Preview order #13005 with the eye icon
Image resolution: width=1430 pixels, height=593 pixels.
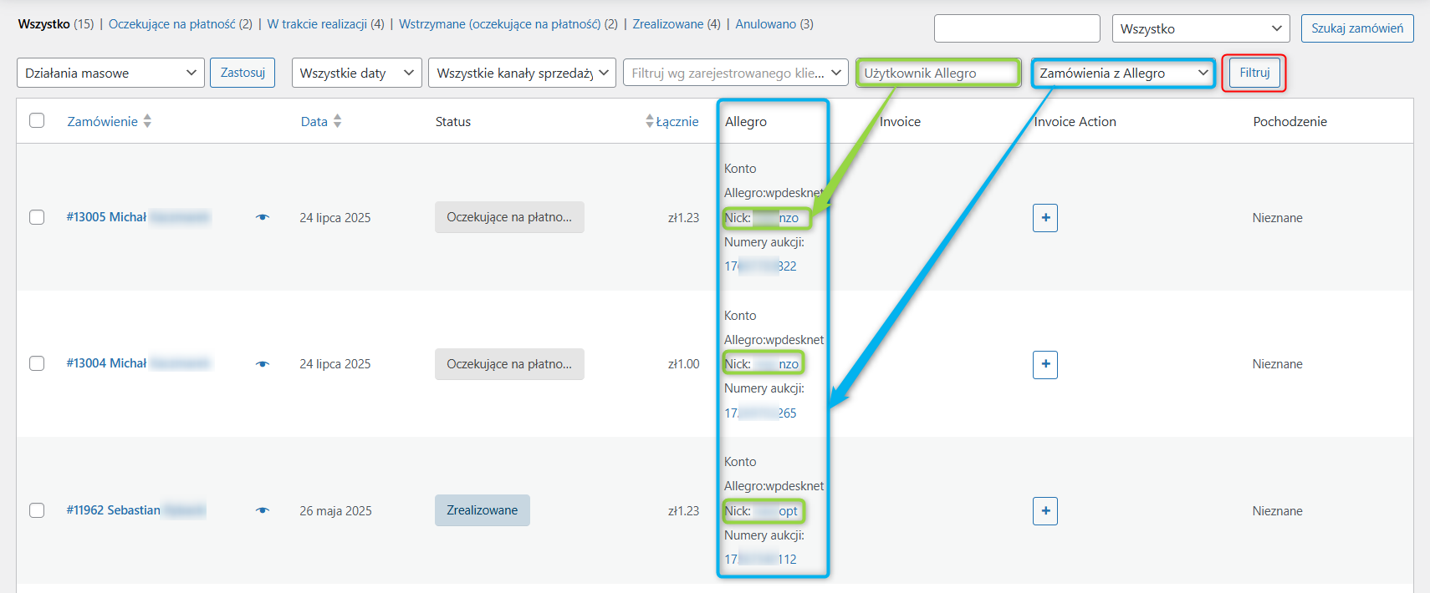(x=263, y=217)
